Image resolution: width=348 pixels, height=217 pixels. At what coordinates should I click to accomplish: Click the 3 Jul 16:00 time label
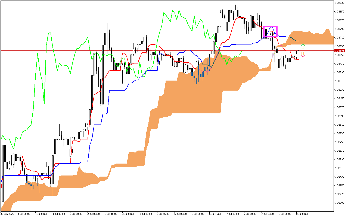coord(163,214)
